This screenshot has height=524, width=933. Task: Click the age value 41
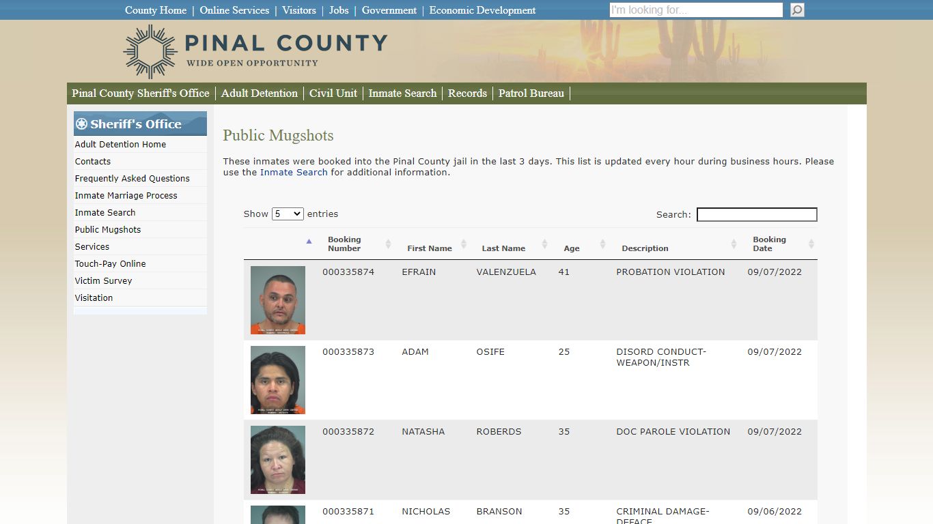click(x=563, y=272)
